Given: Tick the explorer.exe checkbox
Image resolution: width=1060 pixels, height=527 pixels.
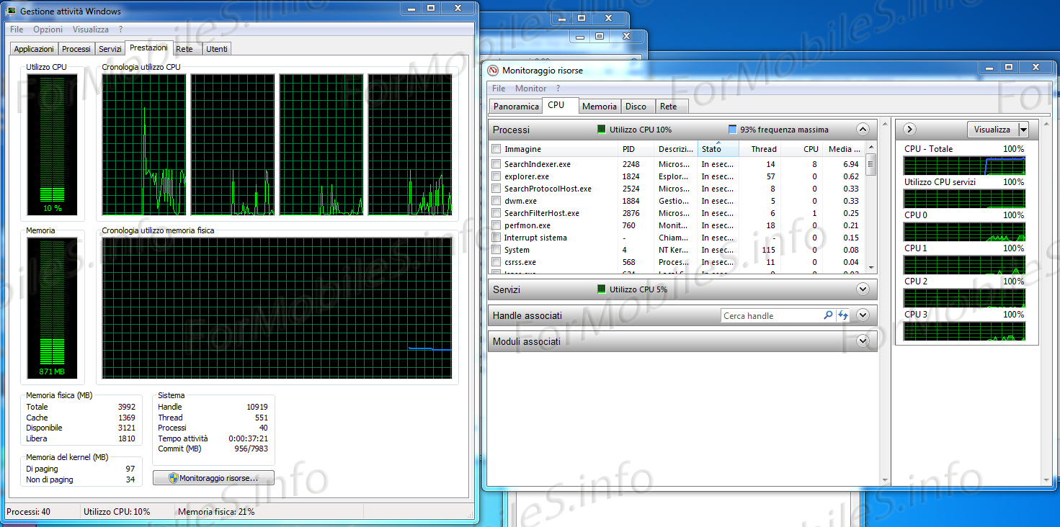Looking at the screenshot, I should click(496, 176).
